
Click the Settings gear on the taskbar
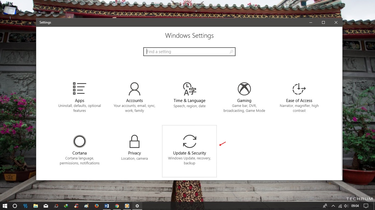137,206
